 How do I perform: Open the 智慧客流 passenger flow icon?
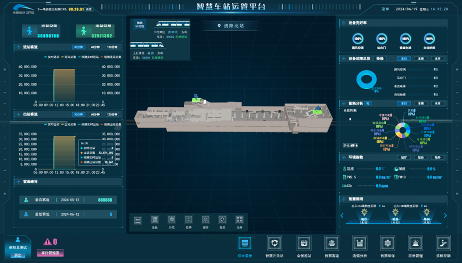(332, 243)
